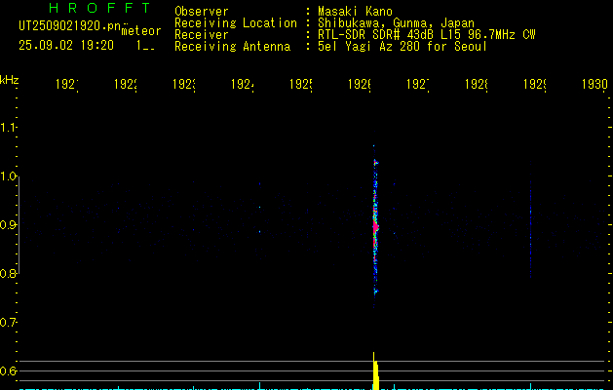This screenshot has height=390, width=613.
Task: Click the RTL-SDR receiver description line
Action: click(427, 35)
